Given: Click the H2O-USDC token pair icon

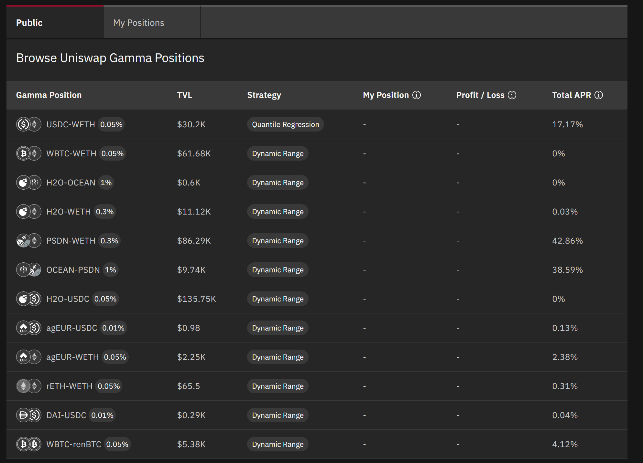Looking at the screenshot, I should point(29,299).
